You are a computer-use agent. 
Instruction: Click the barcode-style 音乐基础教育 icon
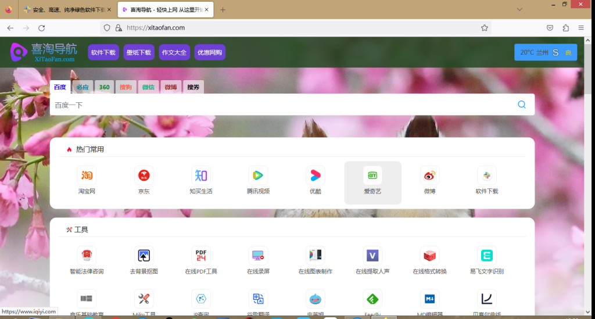tap(87, 299)
